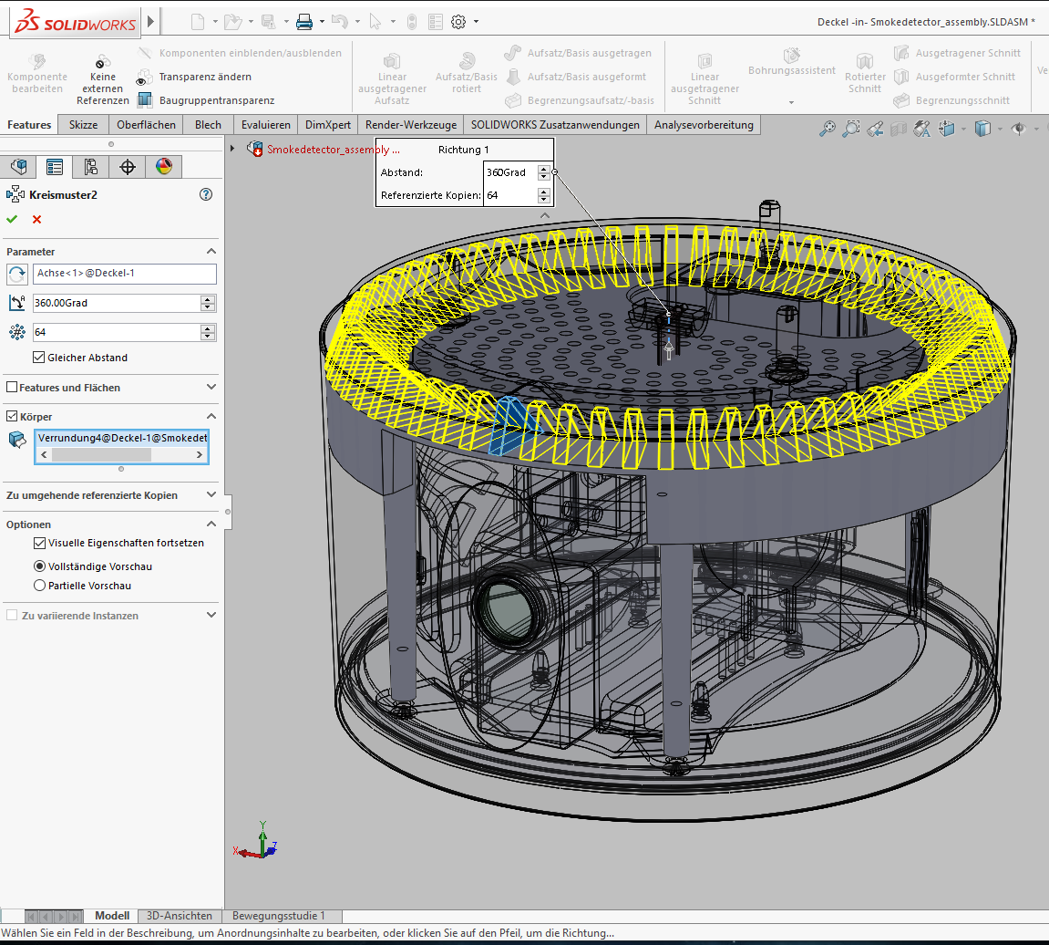Click the green checkmark to accept Kreismuster2

12,219
